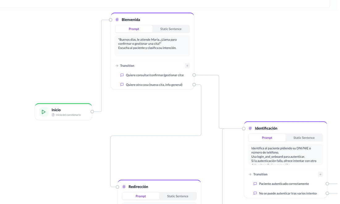Image resolution: width=340 pixels, height=204 pixels.
Task: Click output connector of 'Paciente autenticado correctamente'
Action: pos(327,184)
